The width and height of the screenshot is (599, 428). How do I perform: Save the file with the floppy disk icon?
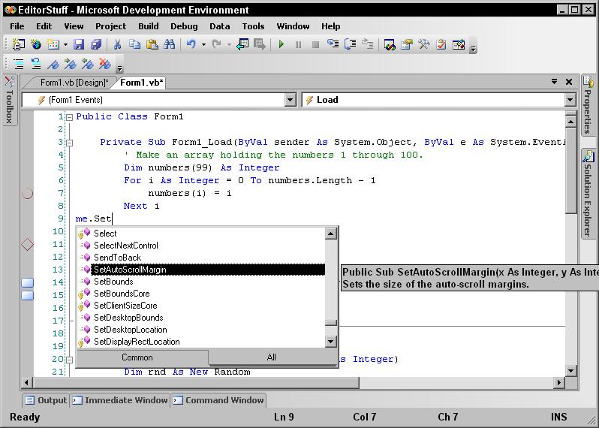[79, 44]
